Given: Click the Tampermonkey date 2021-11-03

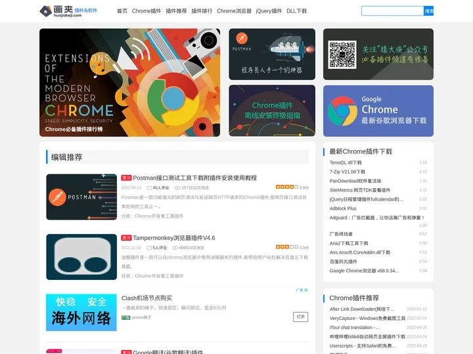Looking at the screenshot, I should coord(131,248).
